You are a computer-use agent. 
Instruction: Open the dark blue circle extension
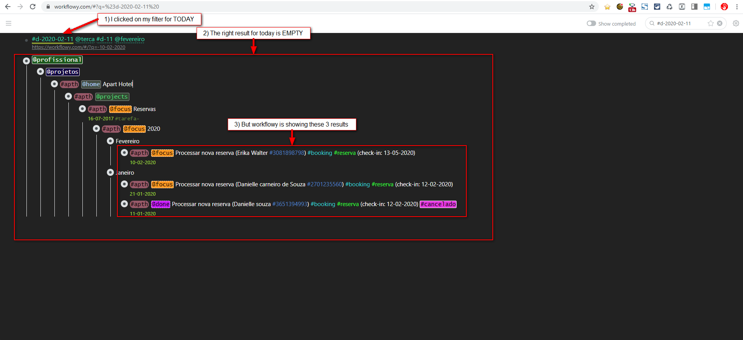click(657, 7)
